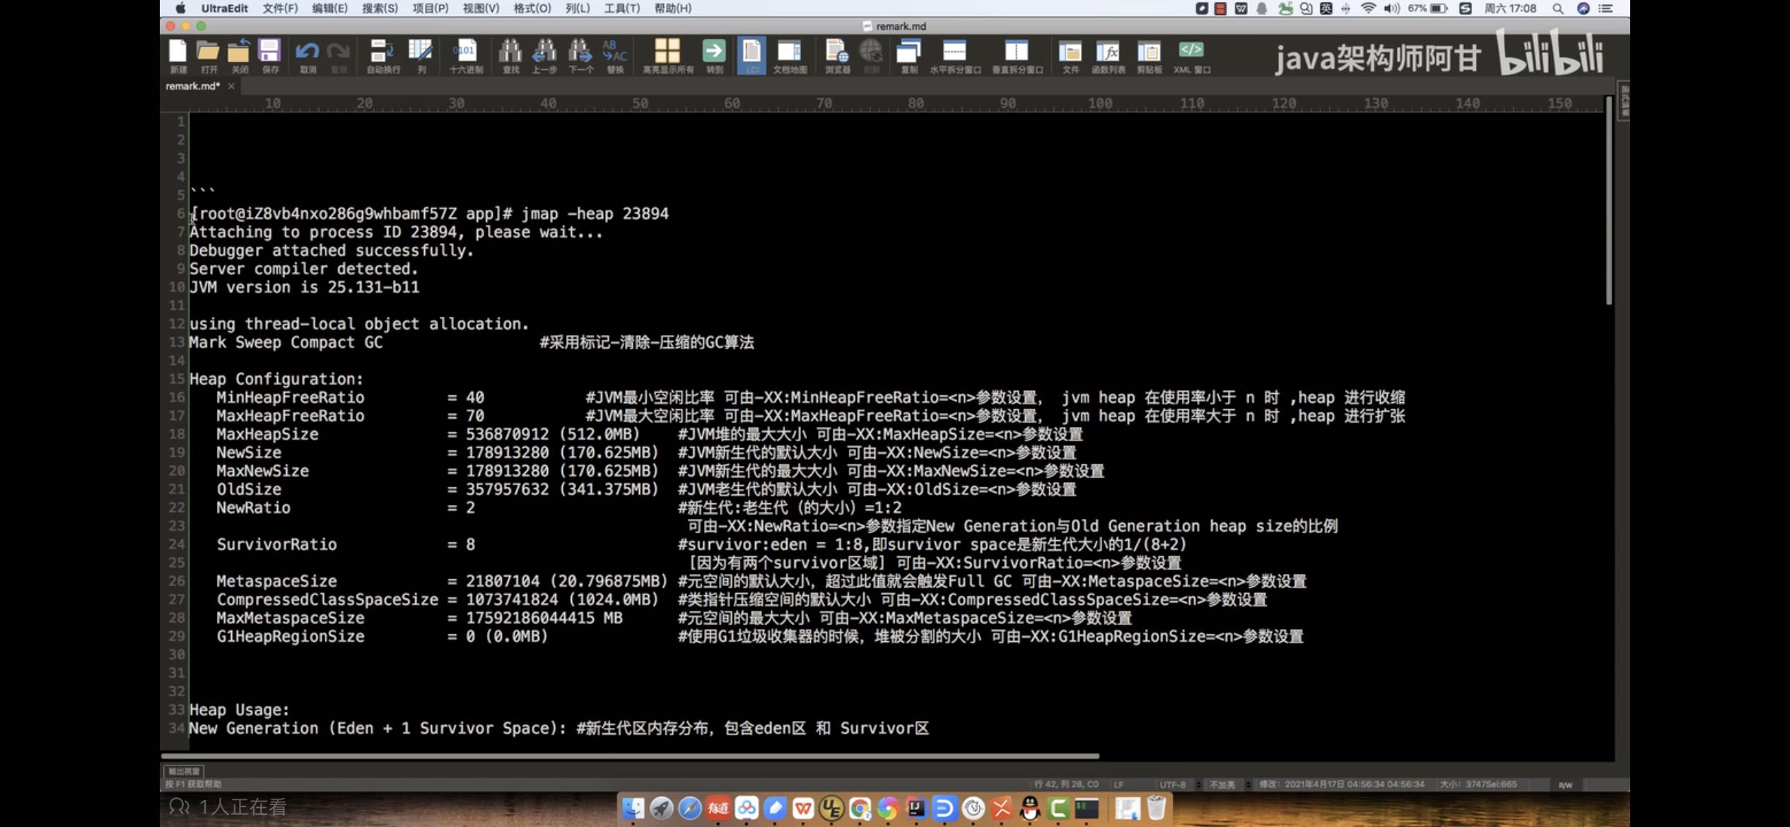Click the G1HeapRegionSize line
1790x827 pixels.
click(759, 636)
